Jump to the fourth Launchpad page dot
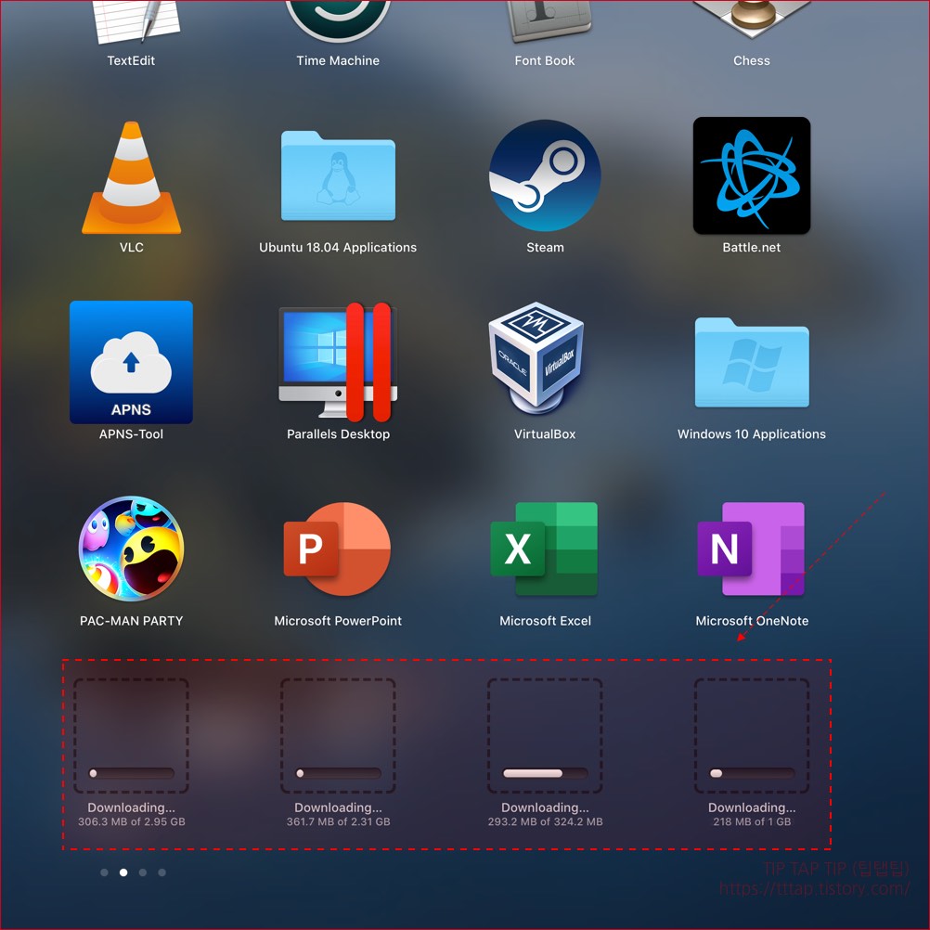 coord(161,872)
